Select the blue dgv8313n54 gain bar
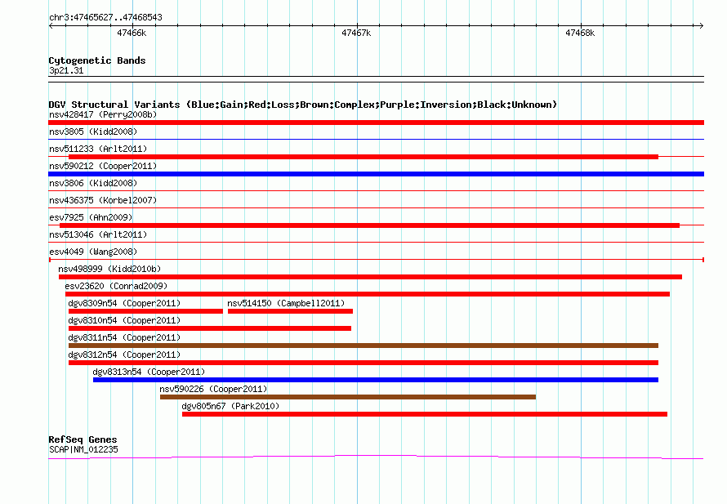Image resolution: width=727 pixels, height=504 pixels. (376, 380)
